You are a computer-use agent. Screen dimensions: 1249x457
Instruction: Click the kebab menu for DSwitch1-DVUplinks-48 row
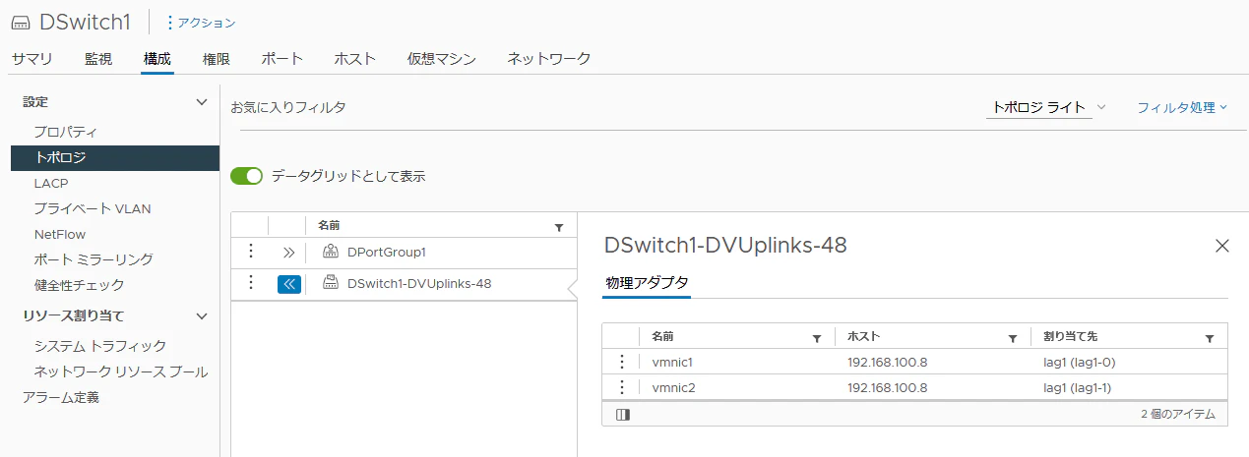tap(250, 283)
